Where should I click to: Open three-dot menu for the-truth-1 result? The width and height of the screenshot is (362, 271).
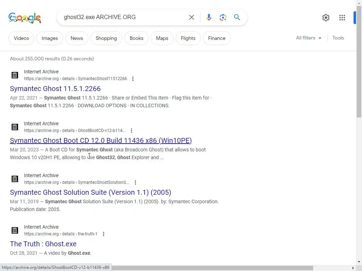point(104,234)
